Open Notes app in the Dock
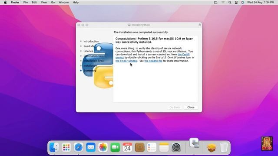278x156 pixels. point(164,147)
